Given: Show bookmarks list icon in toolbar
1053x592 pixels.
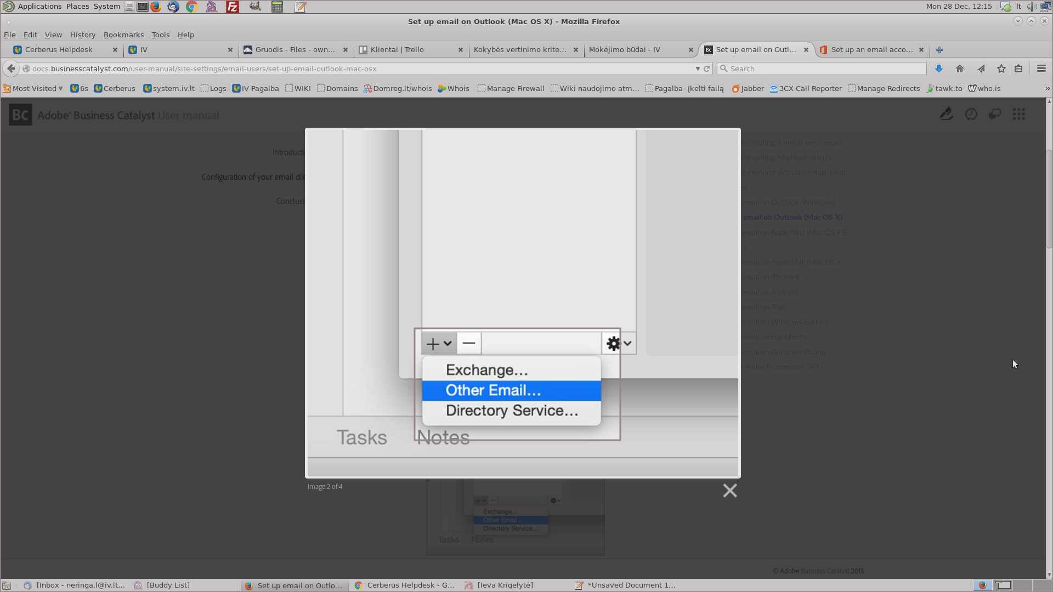Looking at the screenshot, I should (1018, 69).
